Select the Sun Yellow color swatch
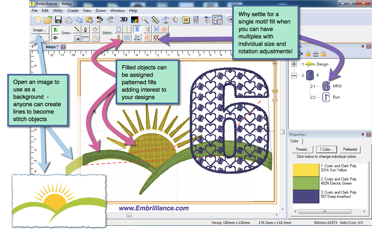This screenshot has width=372, height=233. [x=305, y=170]
